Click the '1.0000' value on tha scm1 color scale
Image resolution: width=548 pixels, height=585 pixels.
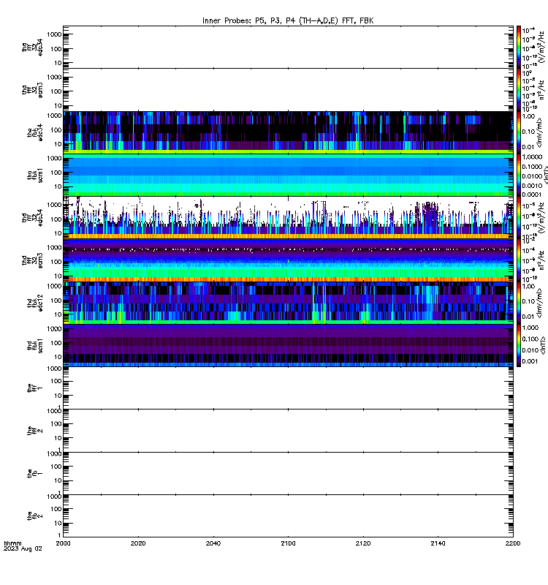pyautogui.click(x=532, y=157)
